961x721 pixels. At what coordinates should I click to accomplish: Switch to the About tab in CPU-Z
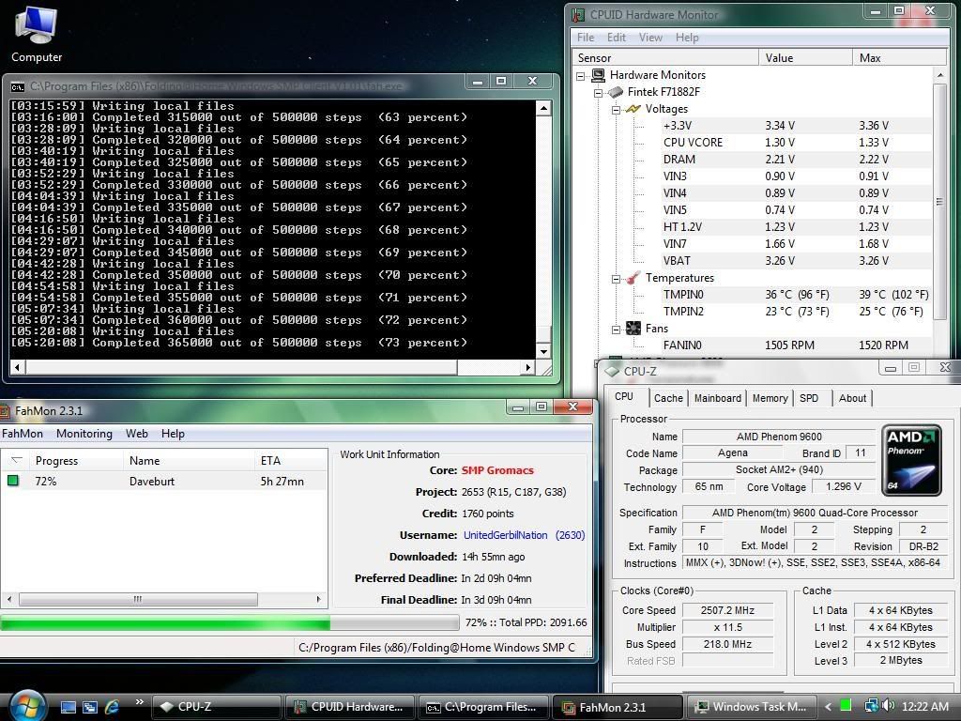point(852,398)
